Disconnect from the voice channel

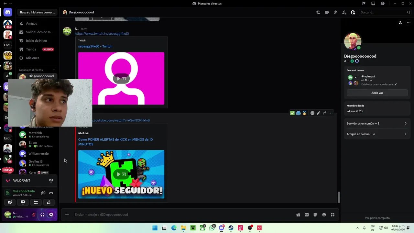(x=51, y=193)
